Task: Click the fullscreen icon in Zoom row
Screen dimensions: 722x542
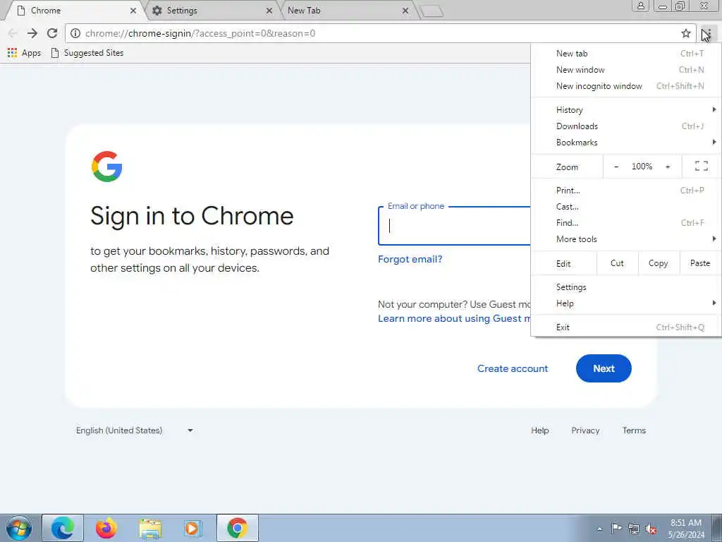Action: [x=702, y=166]
